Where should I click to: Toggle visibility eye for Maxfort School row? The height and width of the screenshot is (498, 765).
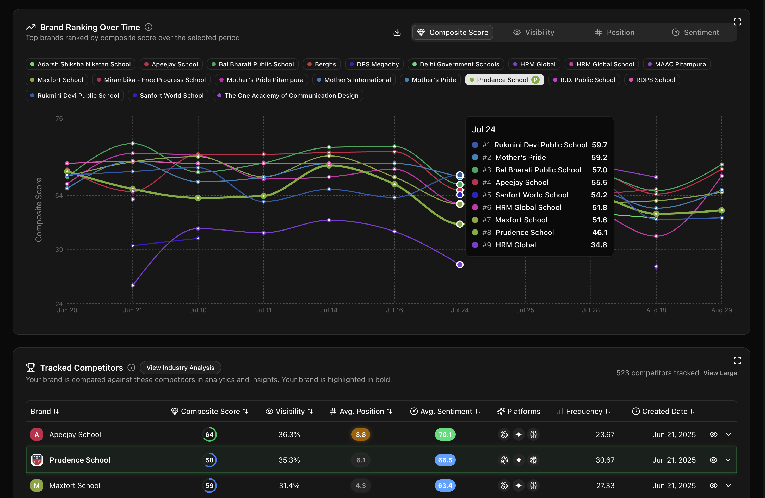(713, 485)
